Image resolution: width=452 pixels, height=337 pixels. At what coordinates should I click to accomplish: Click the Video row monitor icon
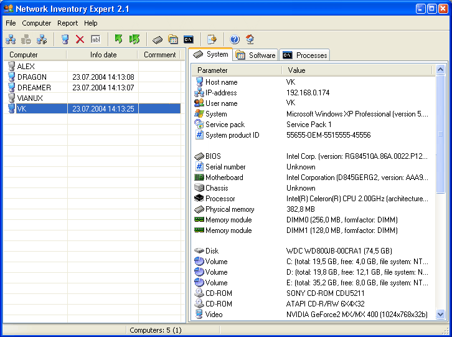(199, 314)
